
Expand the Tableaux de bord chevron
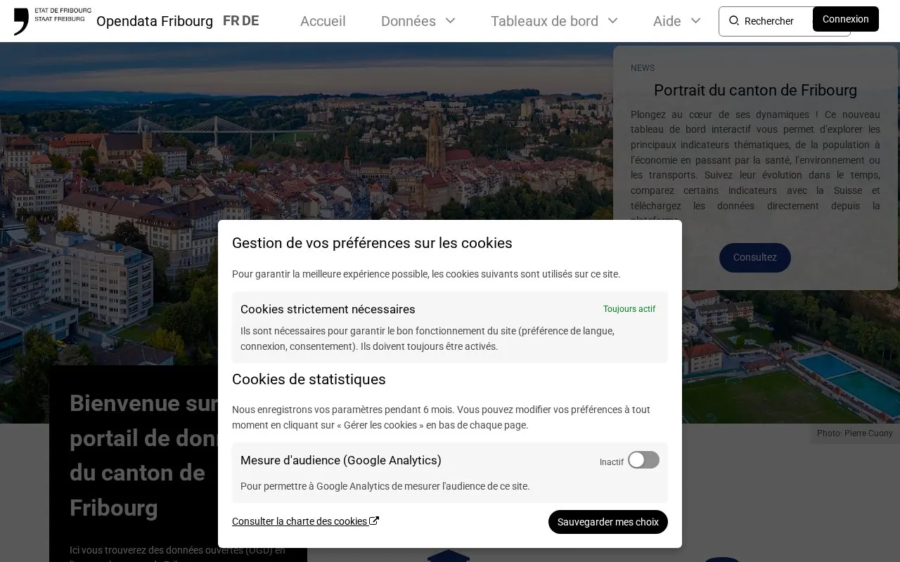click(613, 20)
